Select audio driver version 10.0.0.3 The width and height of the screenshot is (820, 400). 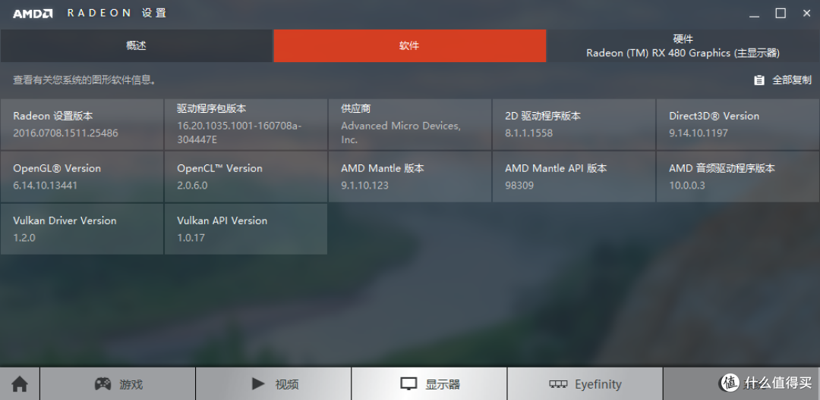[x=687, y=185]
